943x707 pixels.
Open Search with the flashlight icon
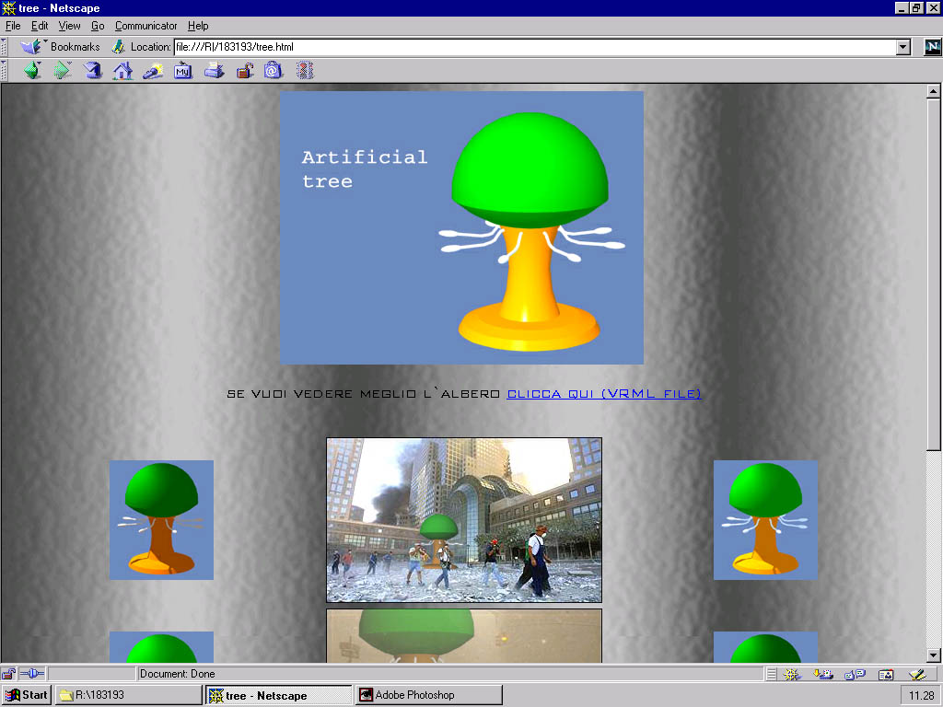[x=153, y=70]
